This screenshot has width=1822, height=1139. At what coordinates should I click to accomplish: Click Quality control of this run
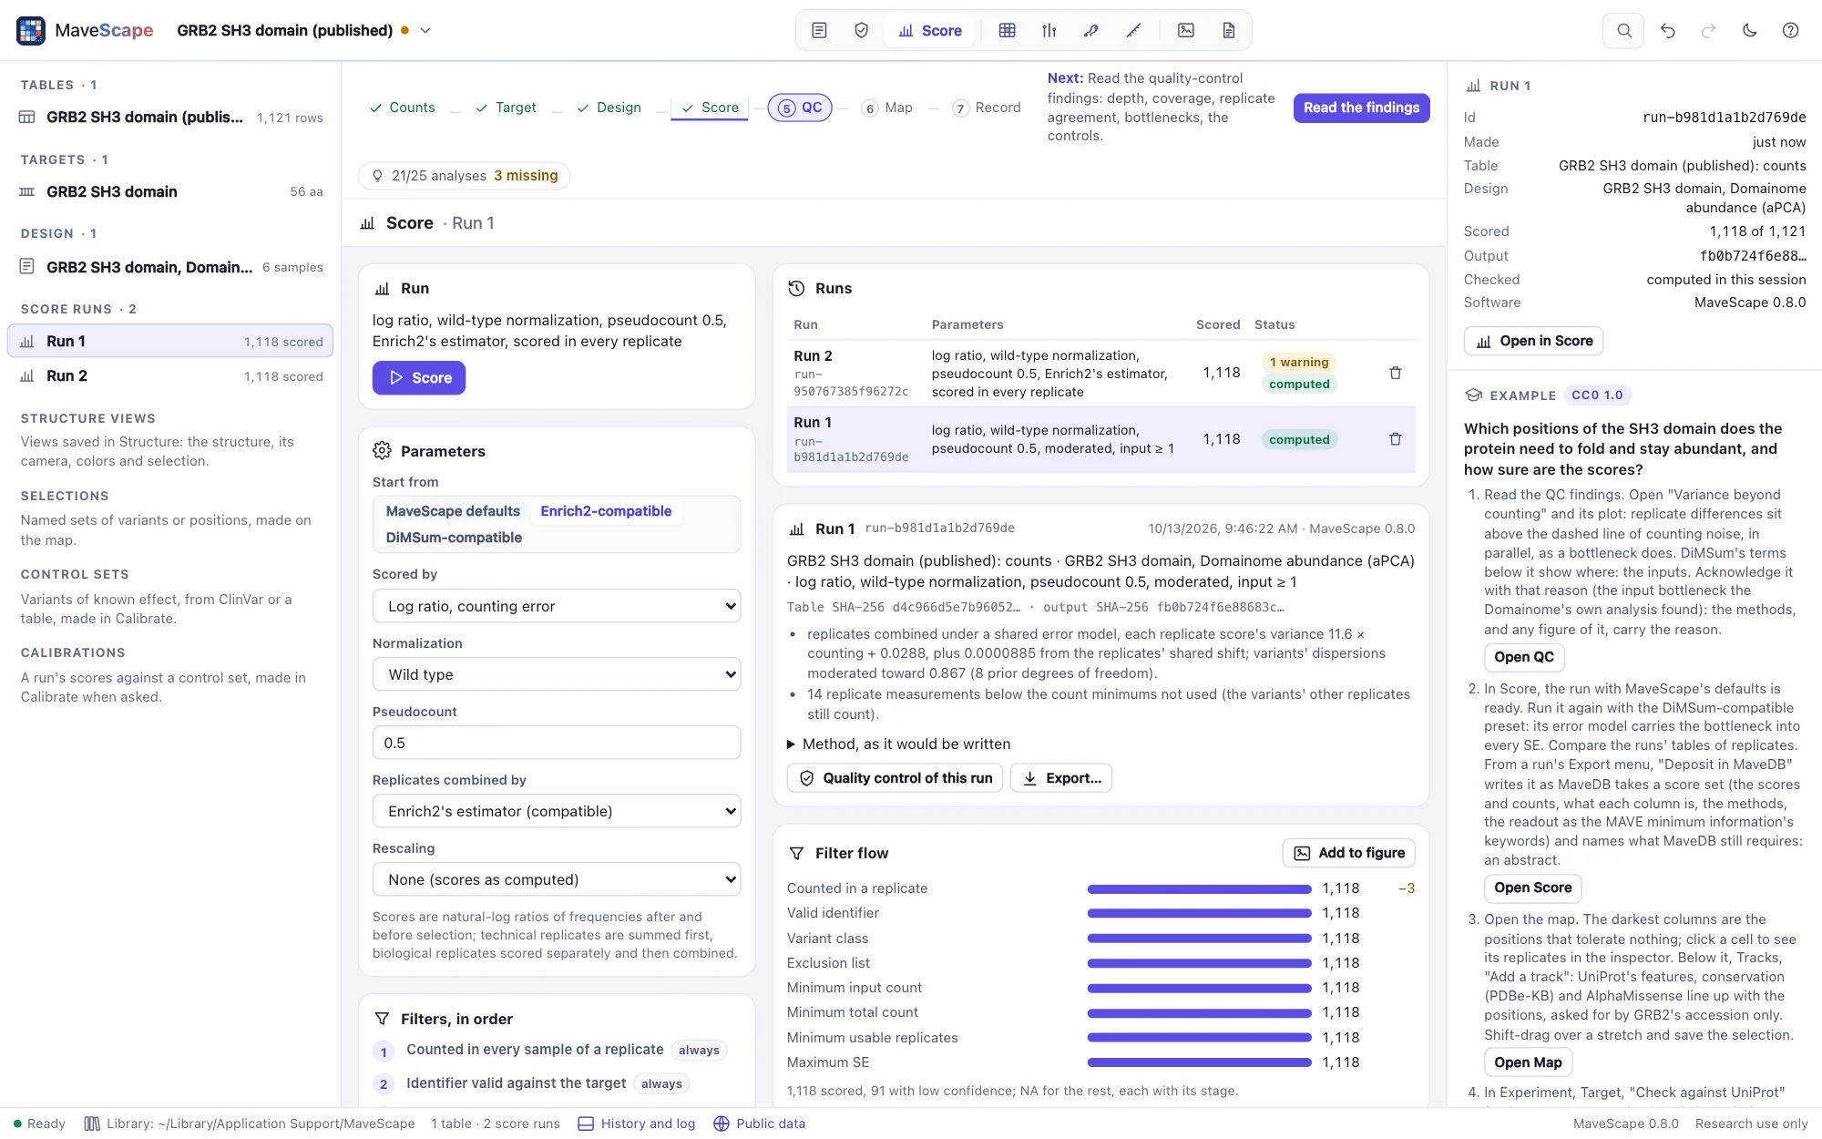(896, 778)
